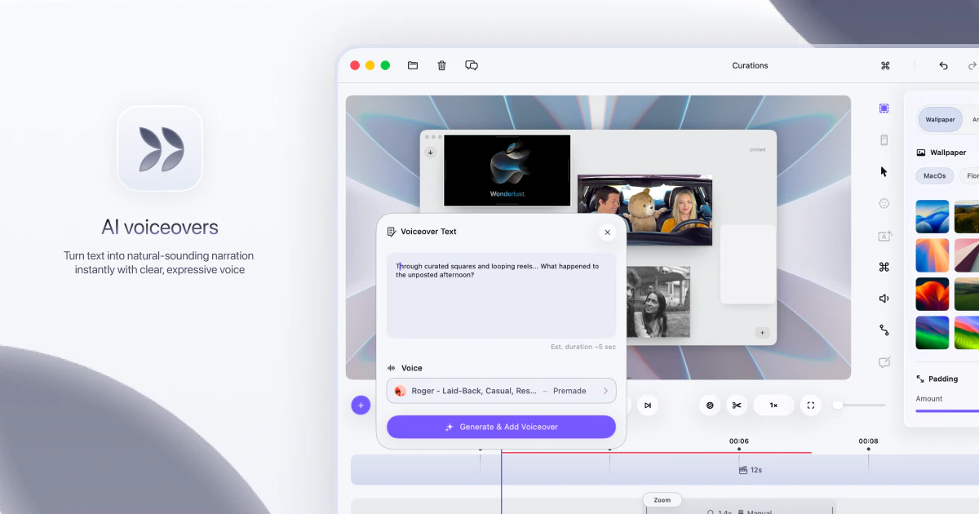
Task: Click the 00:08 timeline marker
Action: click(868, 441)
